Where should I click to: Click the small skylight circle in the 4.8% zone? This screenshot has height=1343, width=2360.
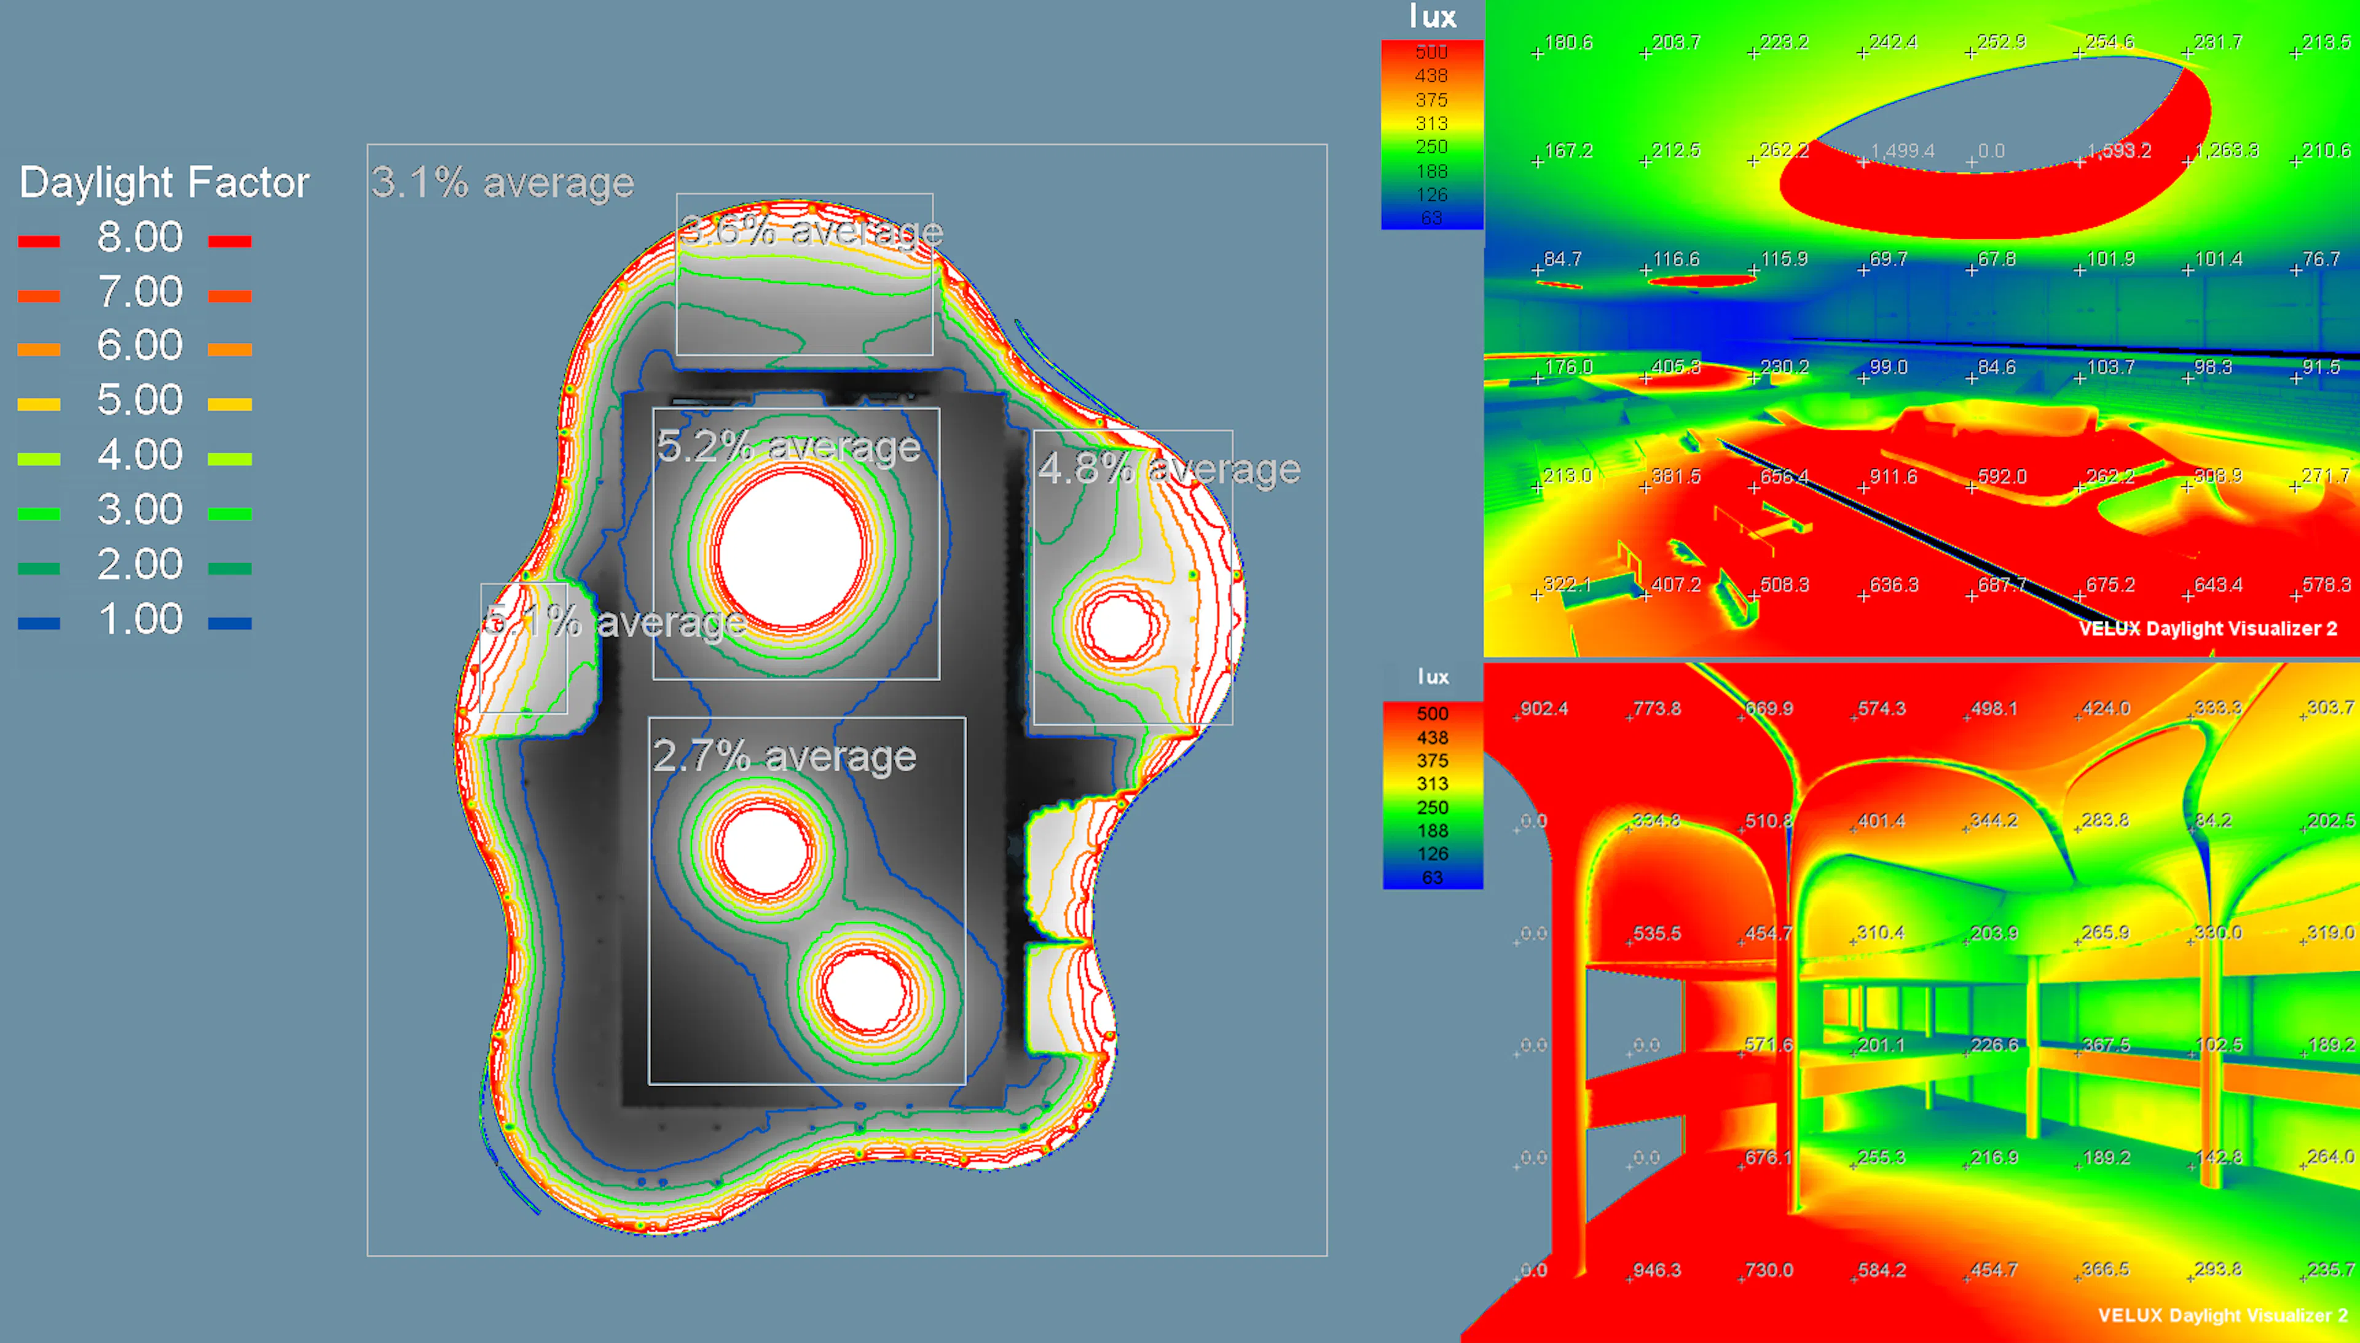click(1120, 626)
